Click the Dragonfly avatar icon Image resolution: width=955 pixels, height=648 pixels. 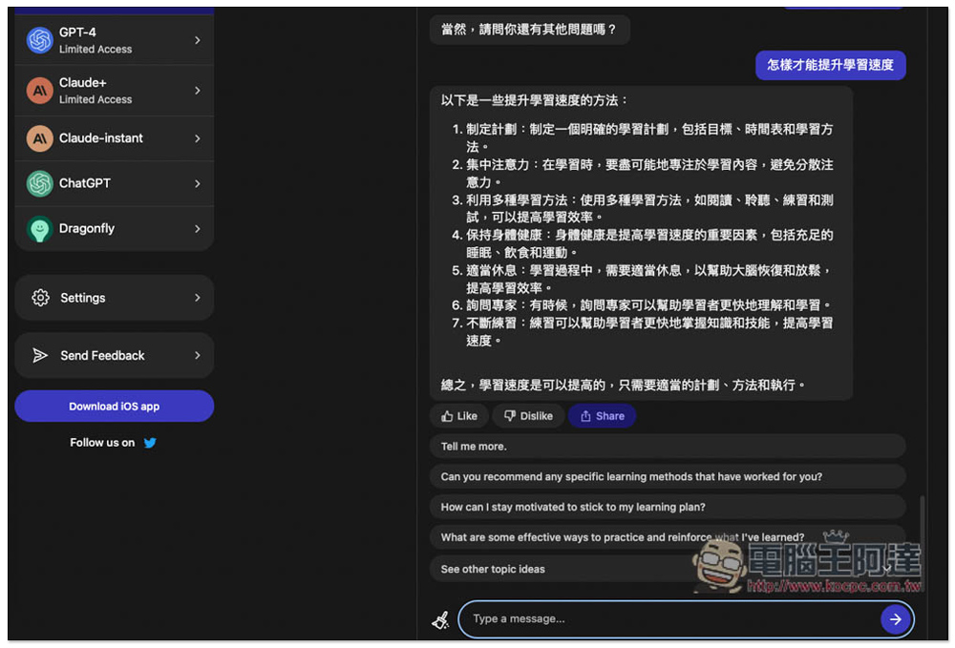39,229
